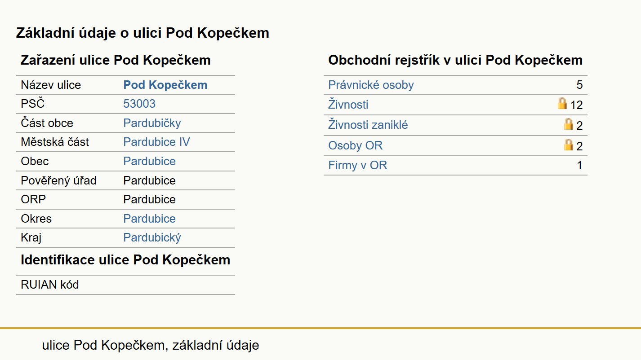641x360 pixels.
Task: Click the ORP Pardubice value
Action: 150,199
